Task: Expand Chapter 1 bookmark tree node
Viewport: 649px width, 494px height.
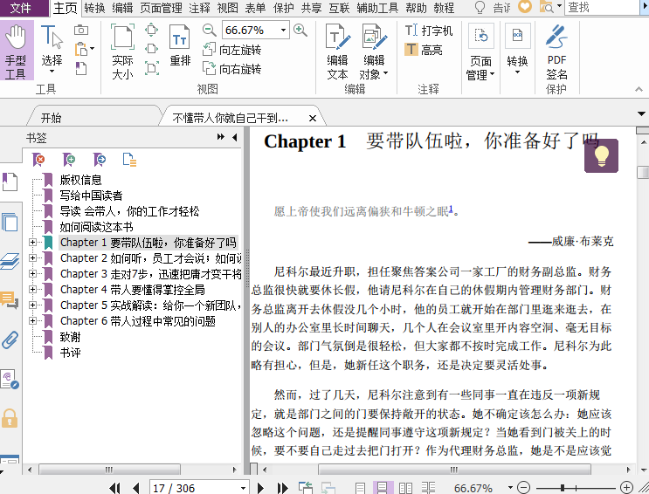Action: tap(32, 243)
